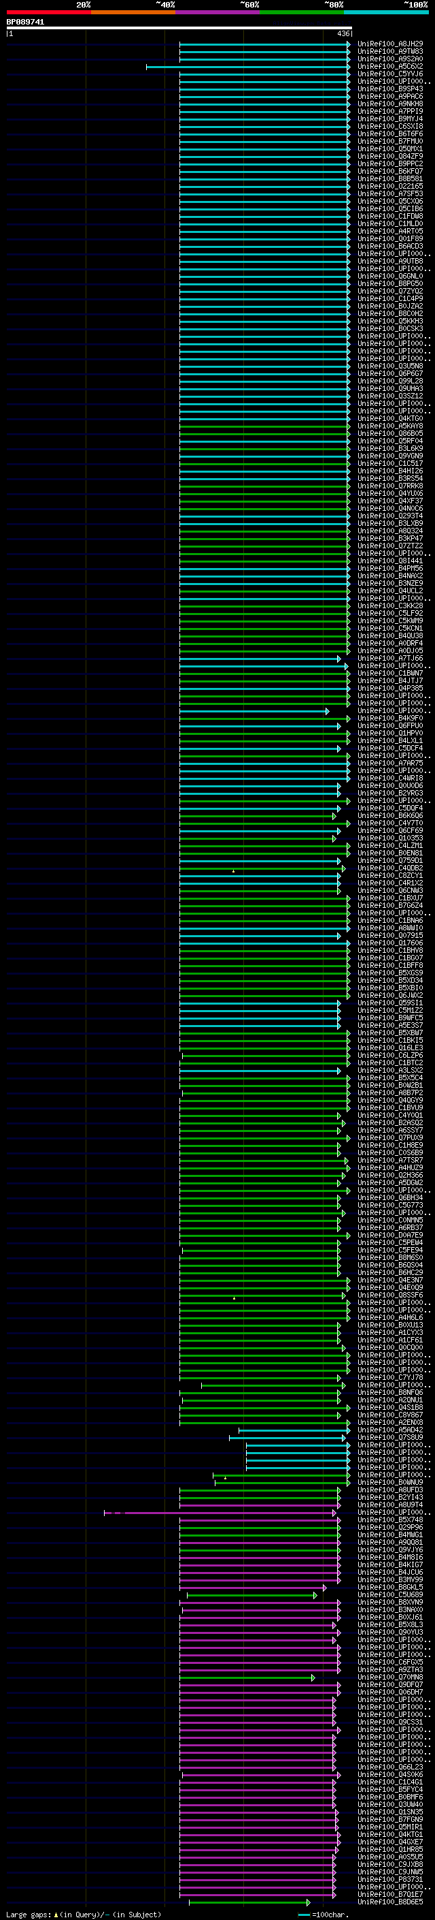Open hit UniRef100_A8JH29
Screen dimensions: 435x1920
click(390, 44)
